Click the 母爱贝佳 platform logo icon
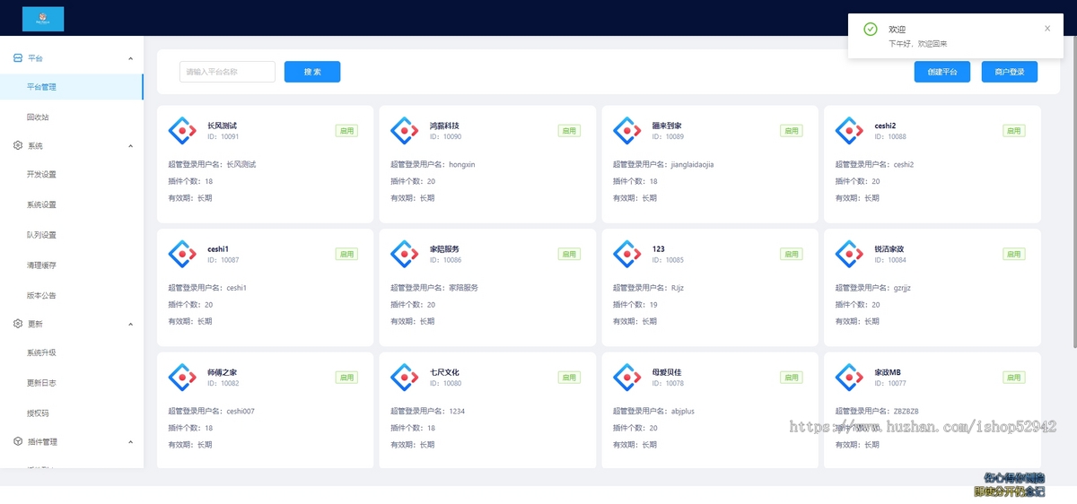 [627, 378]
